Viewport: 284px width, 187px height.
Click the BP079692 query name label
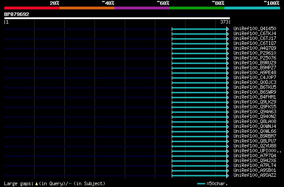point(17,14)
